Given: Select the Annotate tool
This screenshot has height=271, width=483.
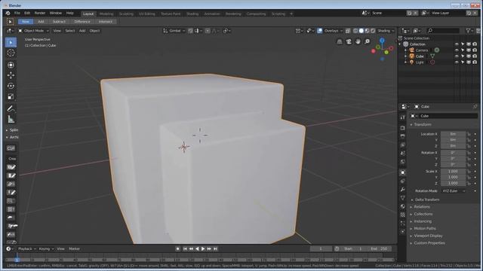Looking at the screenshot, I should tap(11, 108).
